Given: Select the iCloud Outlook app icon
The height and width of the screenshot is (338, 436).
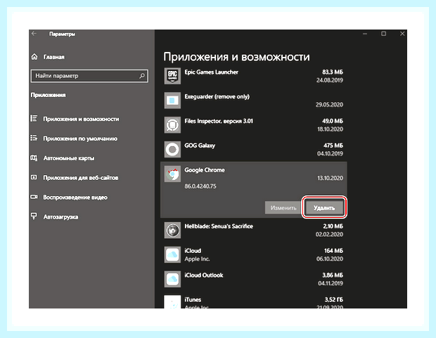Looking at the screenshot, I should click(x=172, y=279).
